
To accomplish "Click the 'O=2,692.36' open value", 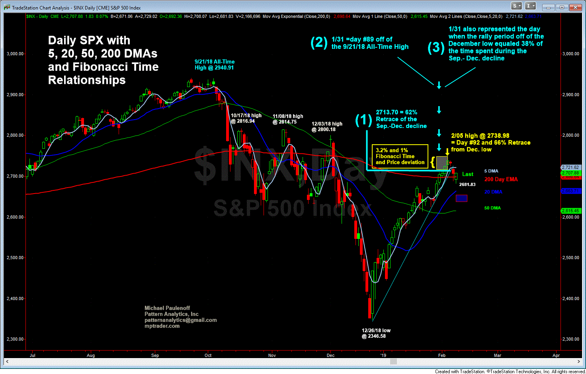I will [171, 17].
